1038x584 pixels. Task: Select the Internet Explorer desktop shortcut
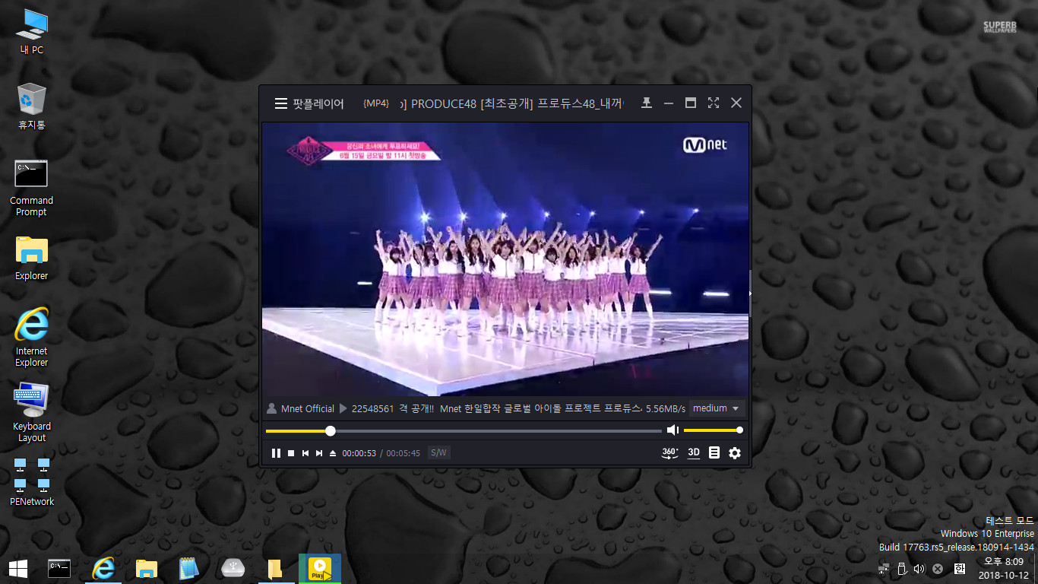coord(31,338)
